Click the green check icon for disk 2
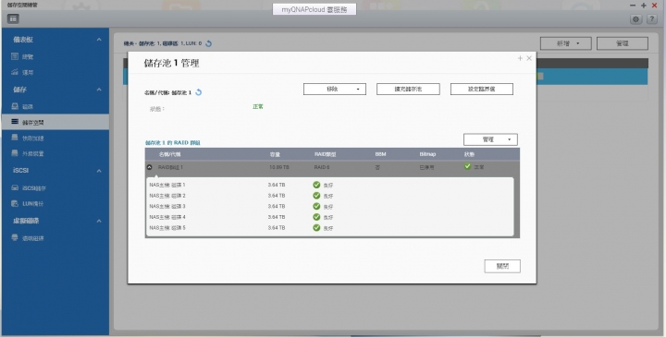Viewport: 666px width, 337px height. pos(316,196)
